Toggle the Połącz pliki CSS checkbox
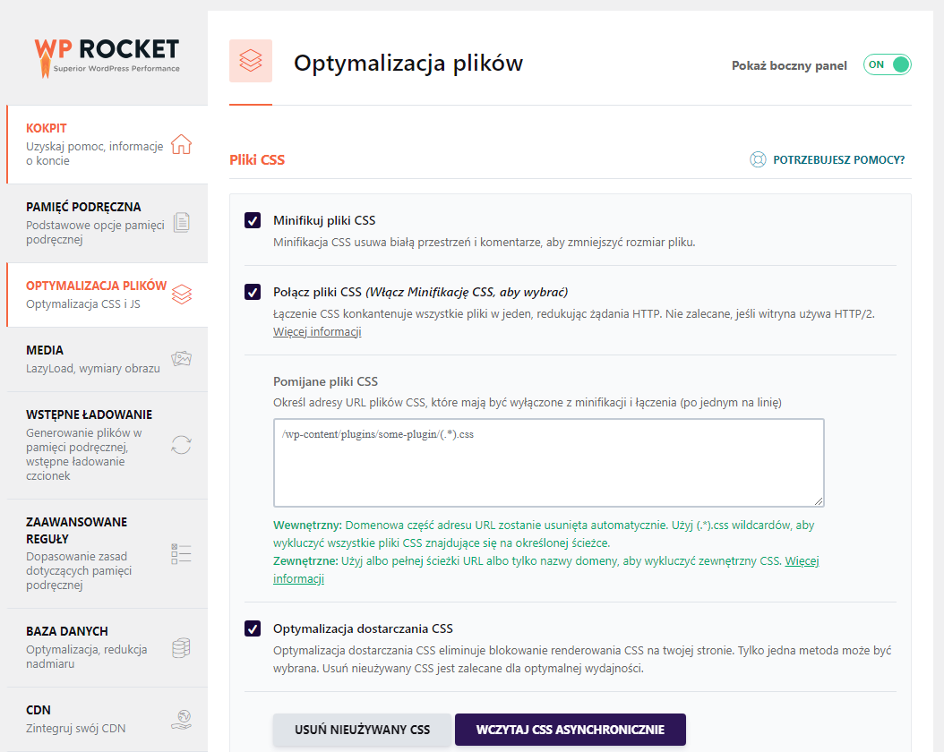Viewport: 944px width, 752px height. 253,292
